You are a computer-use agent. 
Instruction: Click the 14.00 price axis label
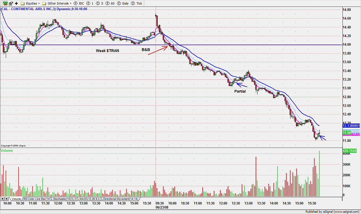pyautogui.click(x=347, y=45)
